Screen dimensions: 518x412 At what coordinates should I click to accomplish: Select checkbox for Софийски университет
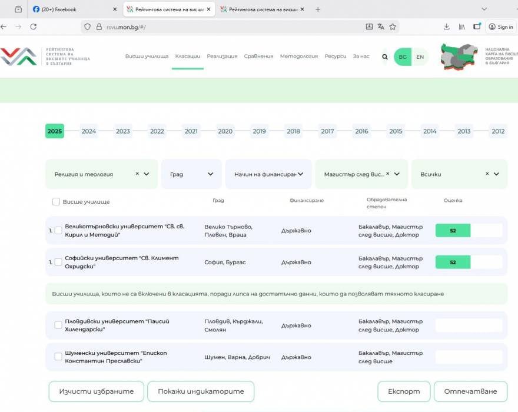(x=58, y=263)
